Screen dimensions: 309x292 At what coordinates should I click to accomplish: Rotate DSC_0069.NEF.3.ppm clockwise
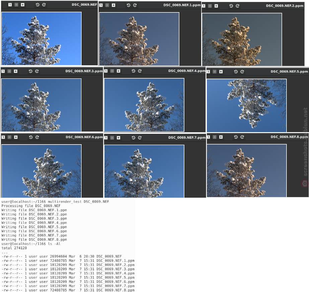click(x=37, y=71)
